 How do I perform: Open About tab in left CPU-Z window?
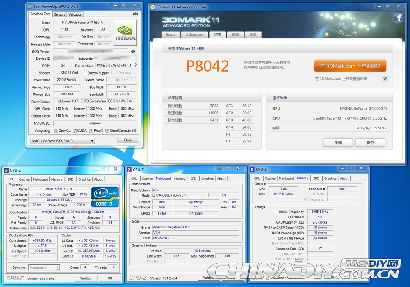pyautogui.click(x=98, y=179)
